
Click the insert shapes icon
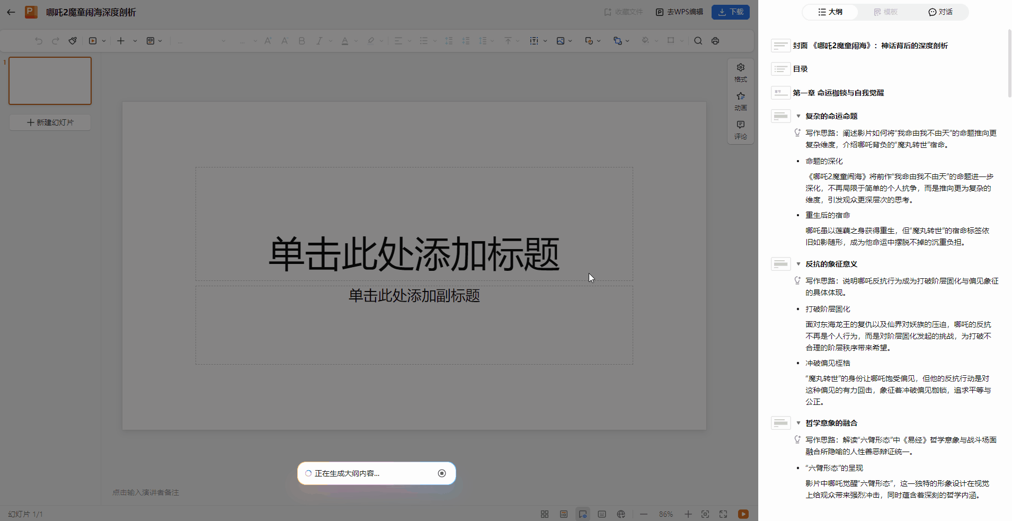pyautogui.click(x=589, y=41)
